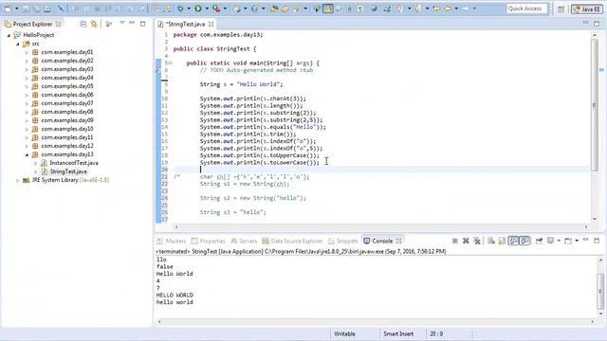The image size is (607, 341).
Task: Click Remove All Terminated Launches icon
Action: (477, 241)
